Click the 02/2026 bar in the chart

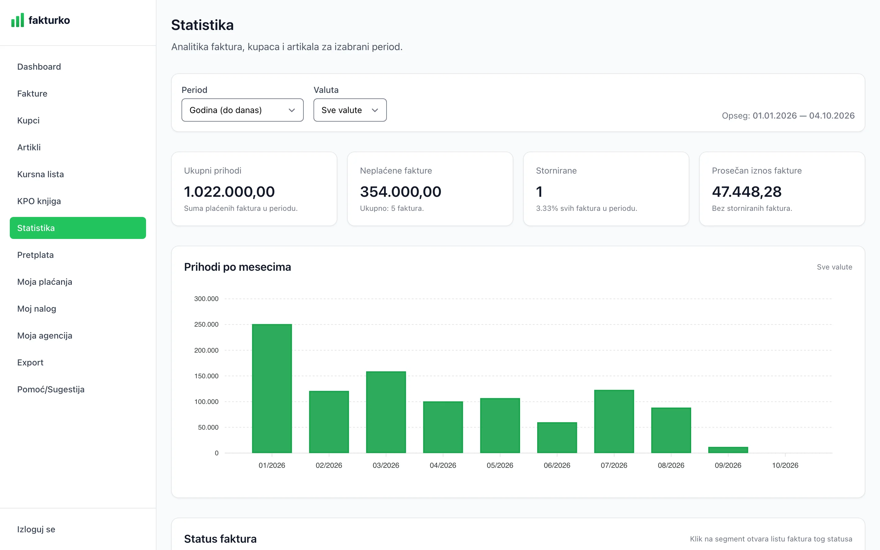tap(329, 422)
